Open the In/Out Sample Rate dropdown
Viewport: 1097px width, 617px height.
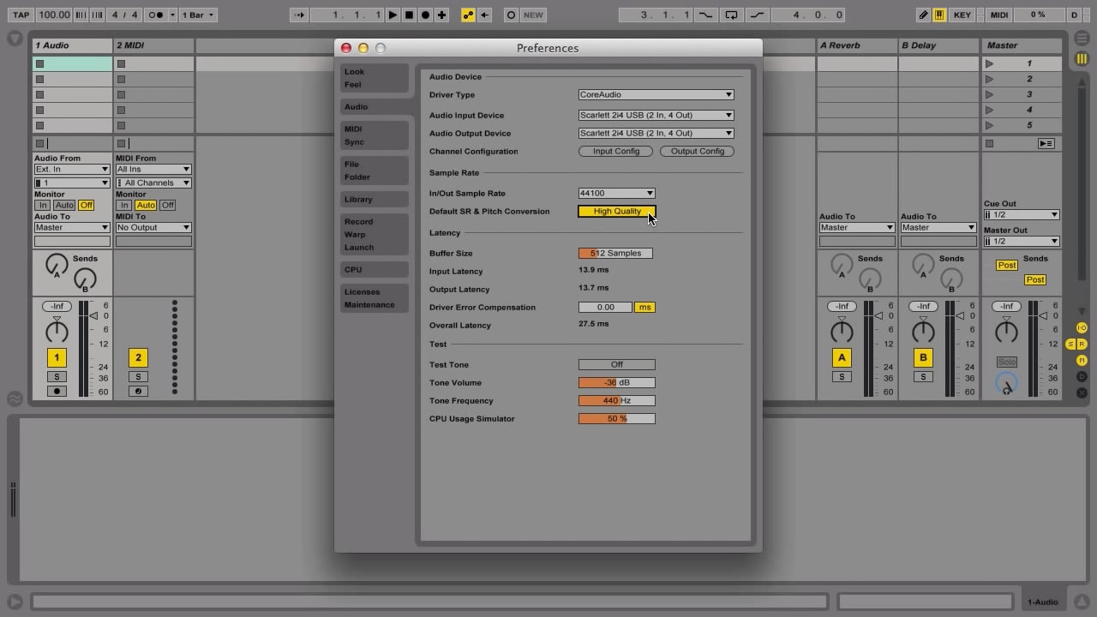click(615, 193)
